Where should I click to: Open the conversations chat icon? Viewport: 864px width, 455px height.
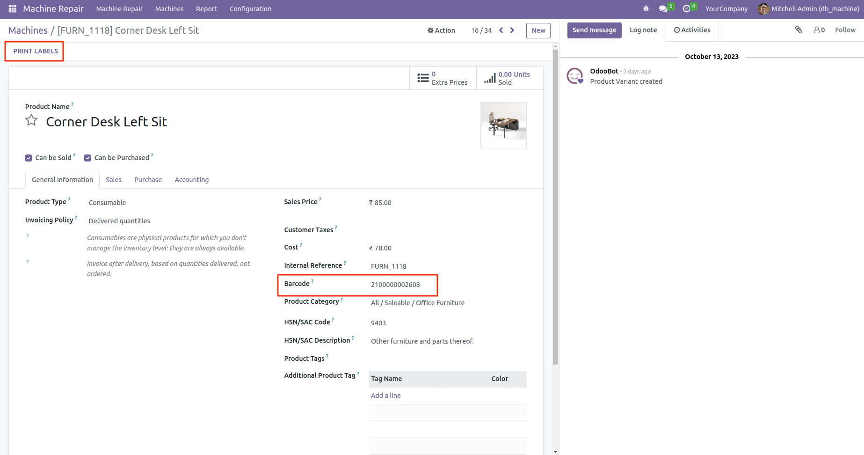point(663,9)
